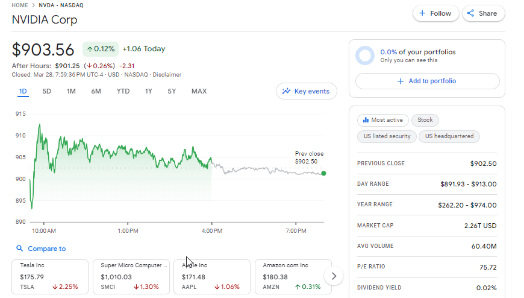Image resolution: width=524 pixels, height=298 pixels.
Task: Click the US headquartered chip
Action: click(x=449, y=136)
